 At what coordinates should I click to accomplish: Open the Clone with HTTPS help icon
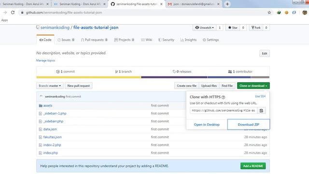point(223,97)
